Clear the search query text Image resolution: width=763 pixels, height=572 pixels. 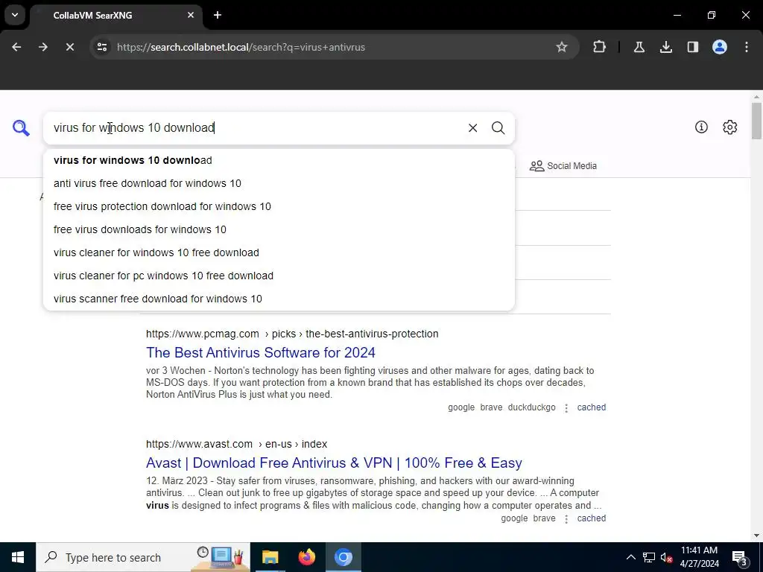point(472,128)
